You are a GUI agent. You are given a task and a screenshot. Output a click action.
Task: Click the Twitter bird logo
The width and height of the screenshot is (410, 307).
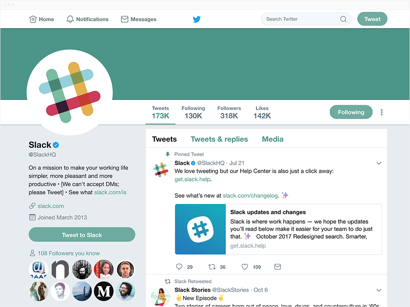coord(197,19)
